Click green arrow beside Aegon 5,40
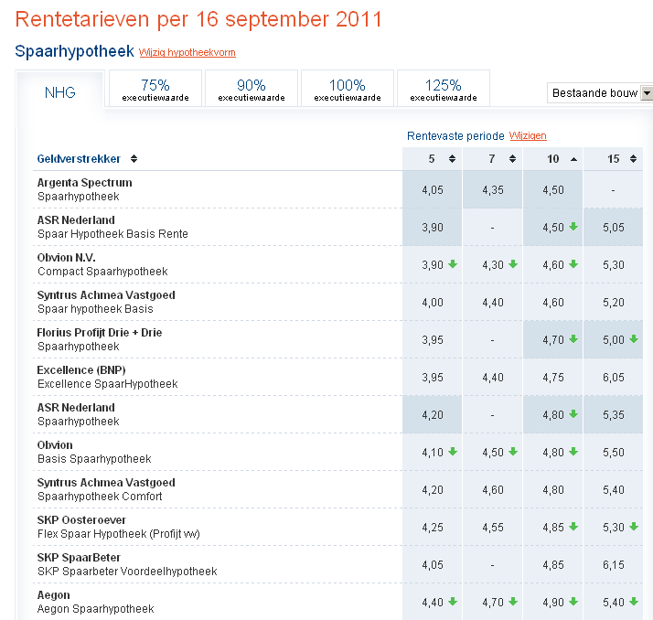653x620 pixels. pos(634,602)
